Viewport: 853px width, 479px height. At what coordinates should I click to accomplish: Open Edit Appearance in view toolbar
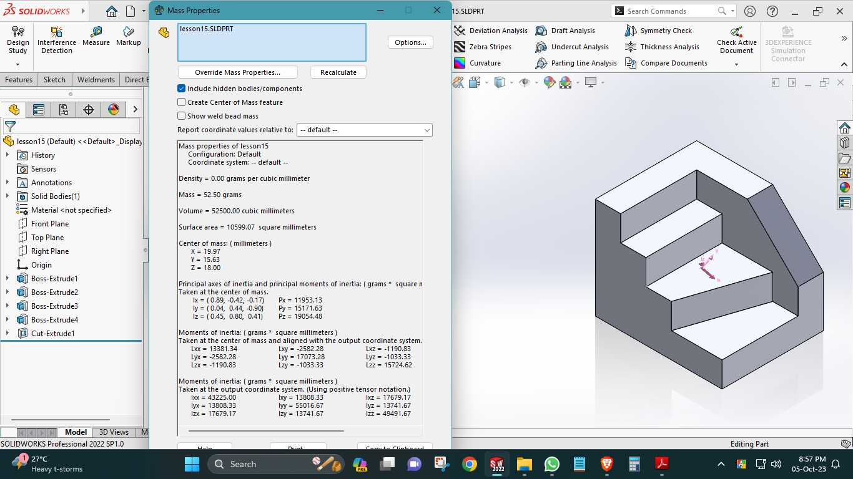[x=550, y=82]
